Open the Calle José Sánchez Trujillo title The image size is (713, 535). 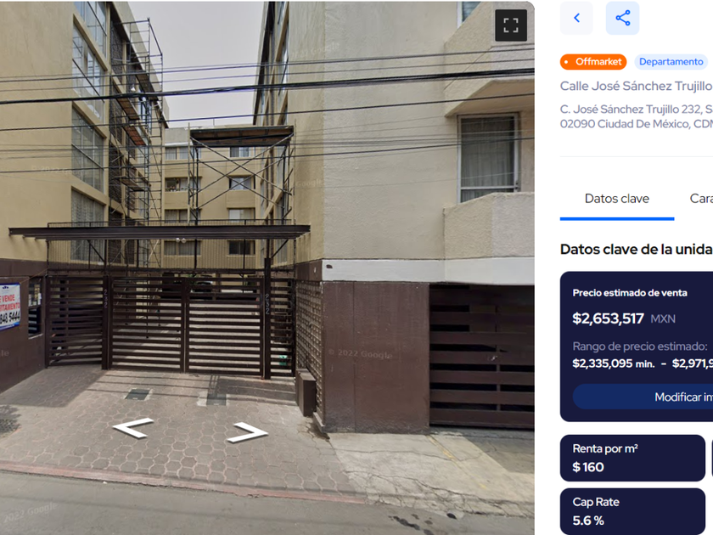pos(636,86)
